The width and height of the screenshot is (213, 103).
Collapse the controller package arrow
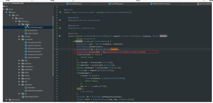19,39
